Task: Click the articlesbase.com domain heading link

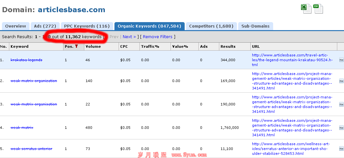Action: 71,10
